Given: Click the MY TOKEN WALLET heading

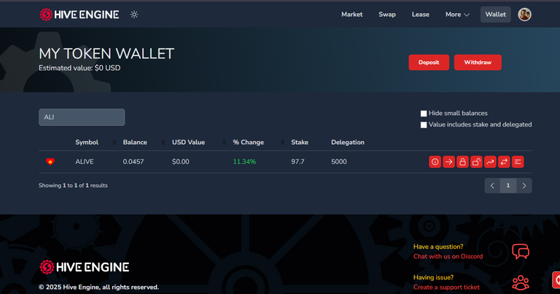Looking at the screenshot, I should click(x=106, y=54).
